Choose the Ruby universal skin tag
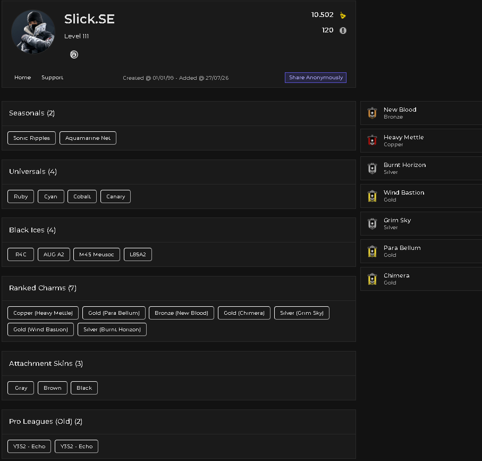Screen dimensions: 482x461 click(x=21, y=197)
